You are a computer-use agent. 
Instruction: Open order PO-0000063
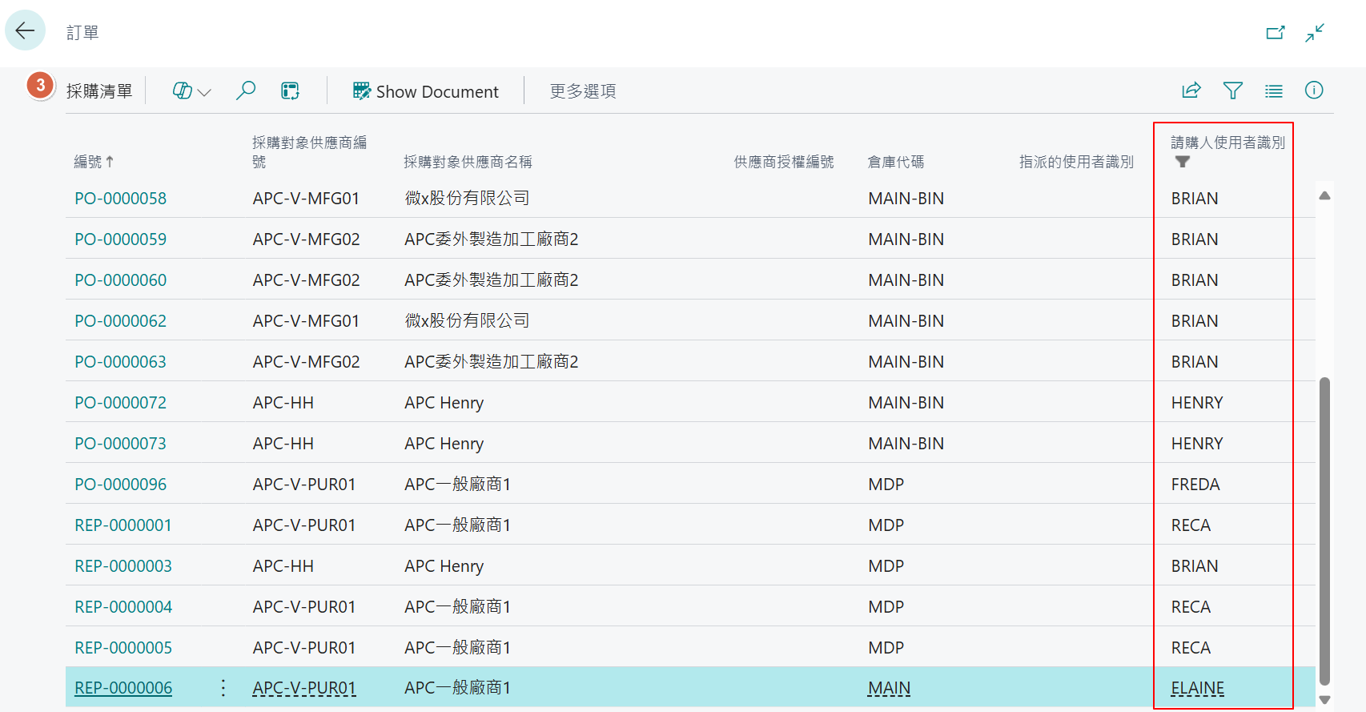(x=121, y=362)
